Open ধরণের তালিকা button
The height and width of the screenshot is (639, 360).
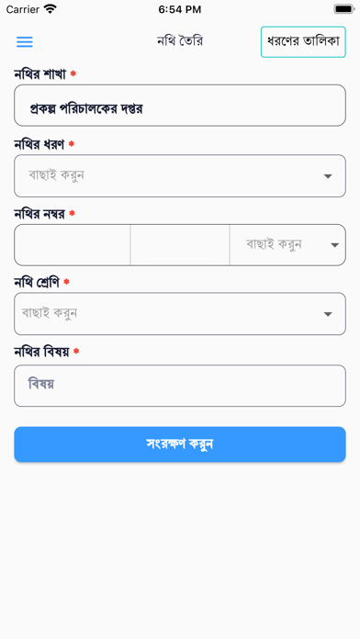(303, 41)
